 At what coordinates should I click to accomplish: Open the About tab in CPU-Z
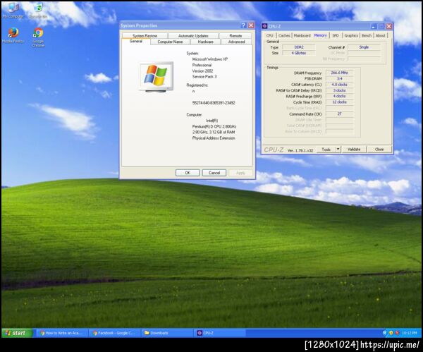coord(381,35)
